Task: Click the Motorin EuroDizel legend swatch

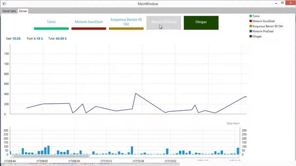Action: point(251,21)
